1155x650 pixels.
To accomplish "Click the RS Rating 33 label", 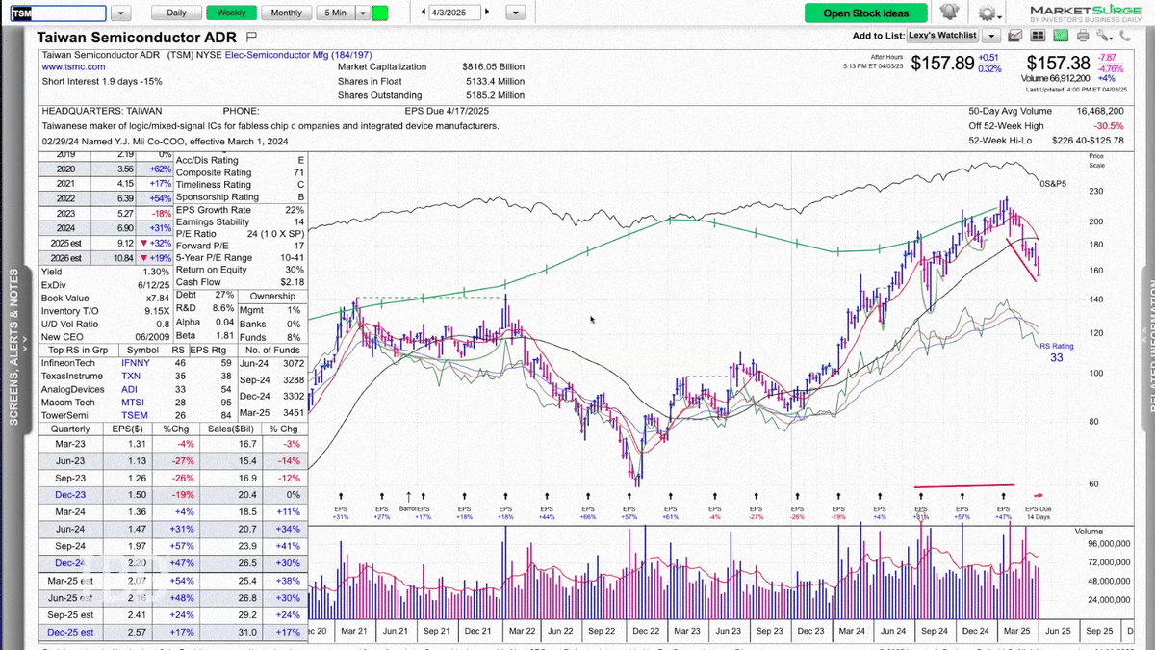I will pyautogui.click(x=1056, y=351).
